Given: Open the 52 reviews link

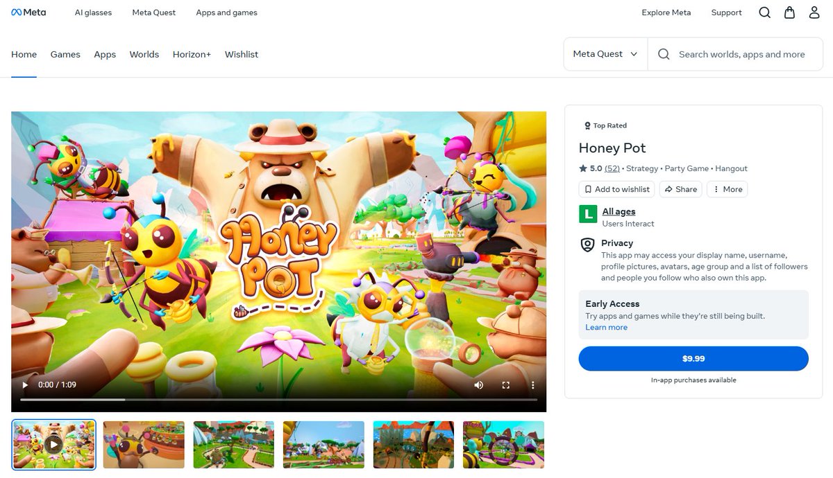Looking at the screenshot, I should point(612,168).
